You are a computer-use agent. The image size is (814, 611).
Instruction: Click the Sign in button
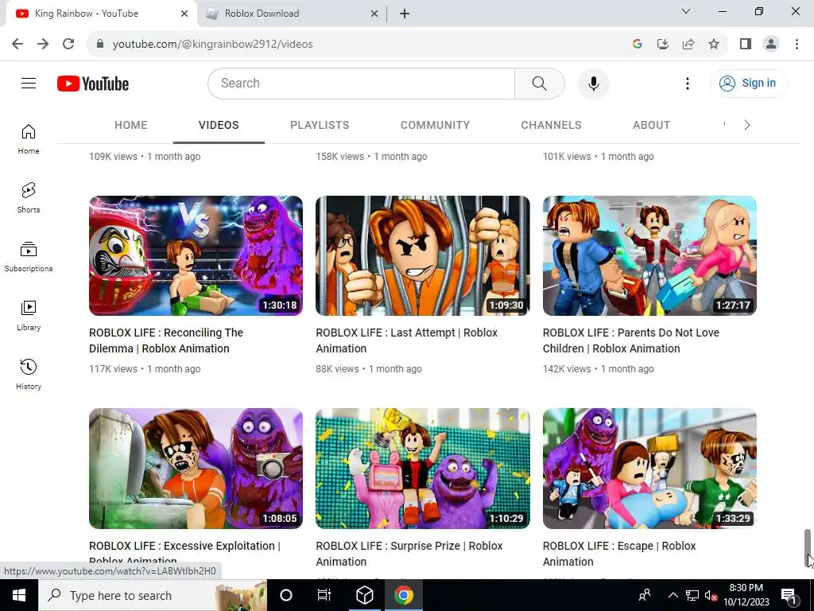pos(749,83)
